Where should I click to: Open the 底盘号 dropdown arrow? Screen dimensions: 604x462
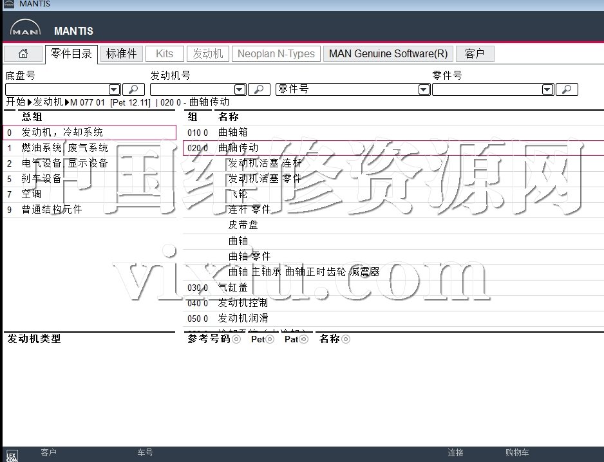tap(114, 89)
